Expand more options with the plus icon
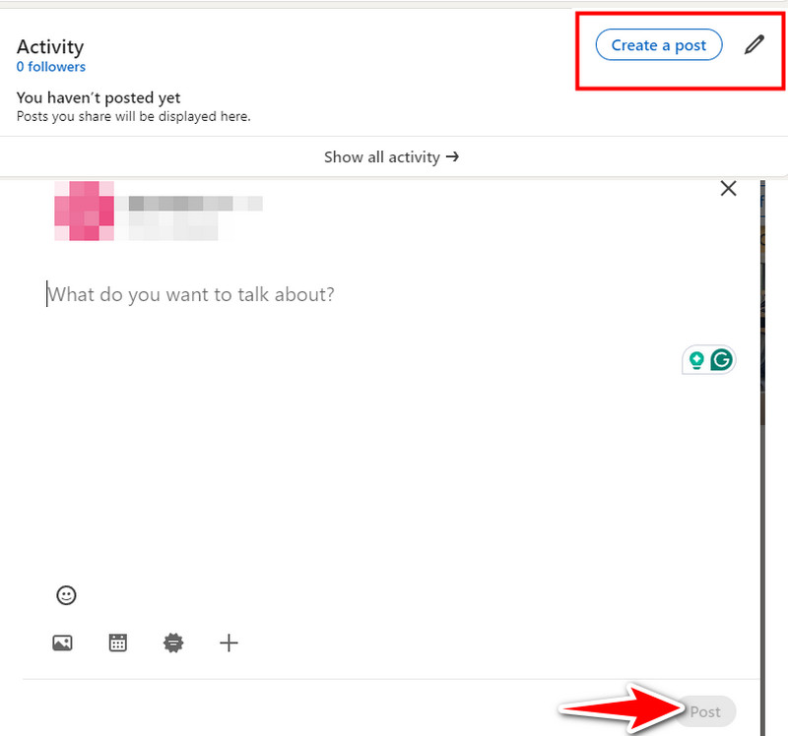This screenshot has height=736, width=788. click(229, 643)
